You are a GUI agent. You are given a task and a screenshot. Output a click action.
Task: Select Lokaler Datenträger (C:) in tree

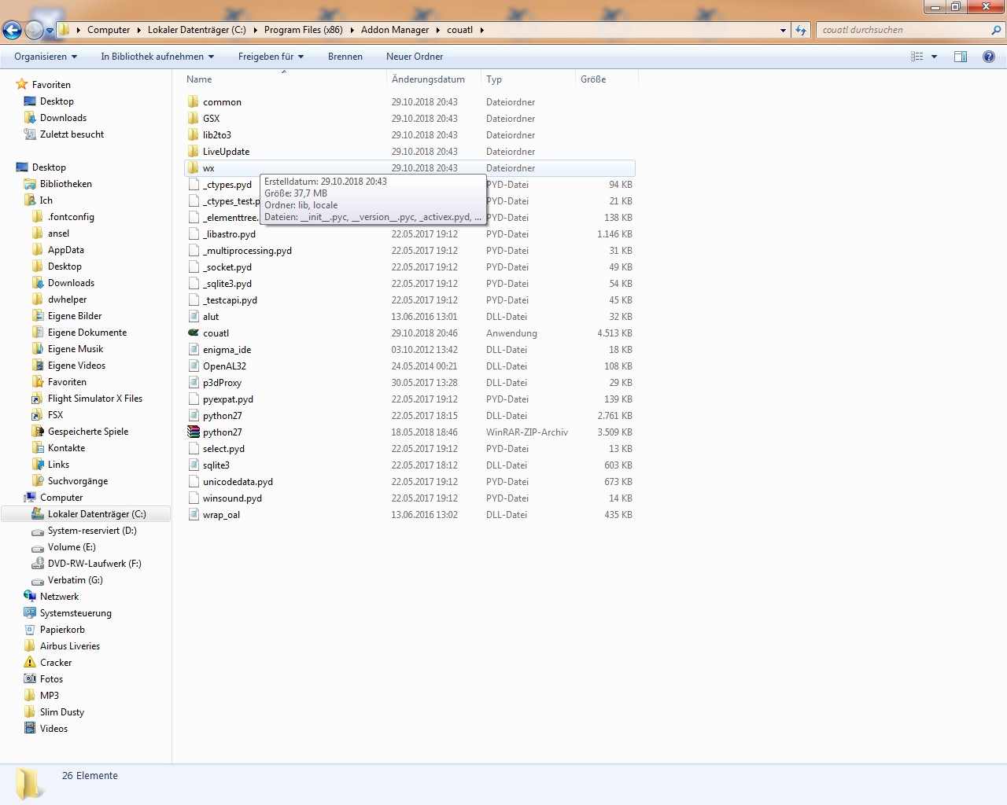click(x=97, y=514)
